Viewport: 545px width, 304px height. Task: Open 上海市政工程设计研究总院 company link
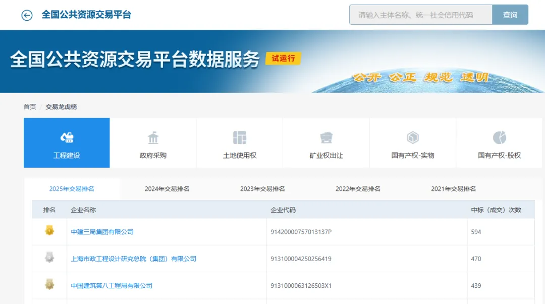(133, 259)
